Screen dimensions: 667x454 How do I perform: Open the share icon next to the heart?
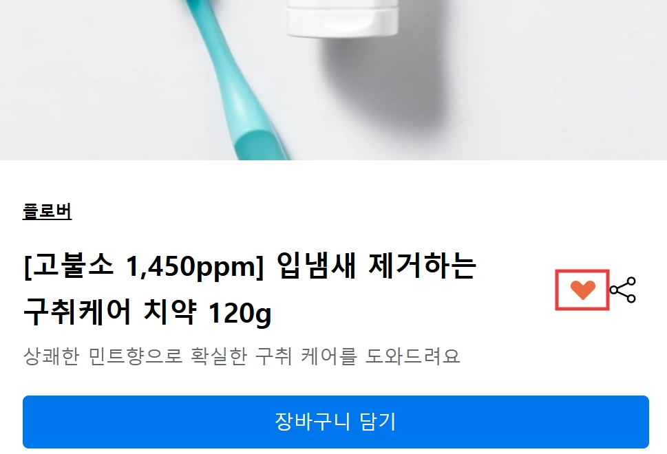pyautogui.click(x=623, y=290)
